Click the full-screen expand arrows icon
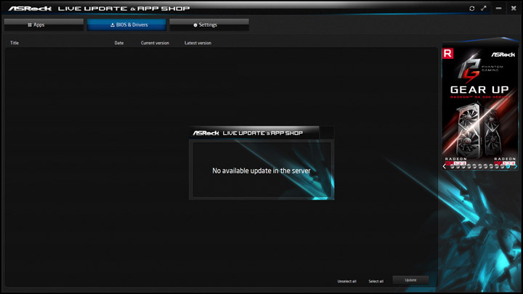523x294 pixels. (484, 8)
